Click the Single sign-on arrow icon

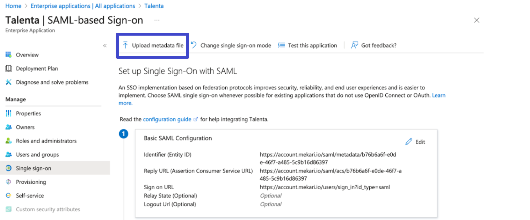pos(9,168)
